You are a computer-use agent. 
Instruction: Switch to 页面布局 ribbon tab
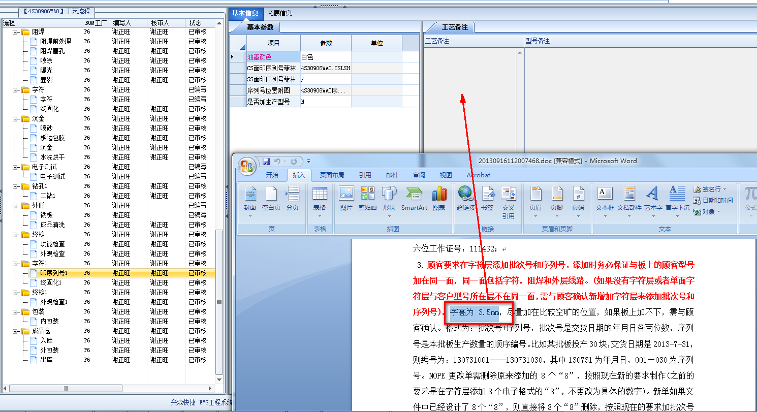(332, 175)
